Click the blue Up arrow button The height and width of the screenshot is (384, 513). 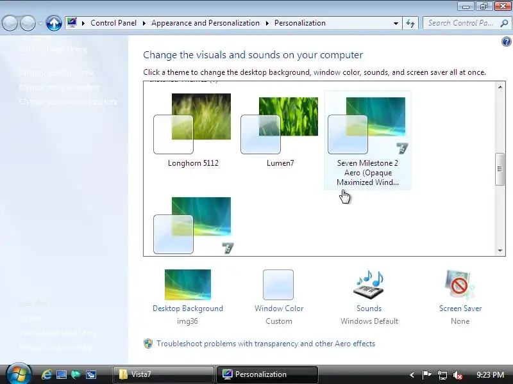click(54, 23)
